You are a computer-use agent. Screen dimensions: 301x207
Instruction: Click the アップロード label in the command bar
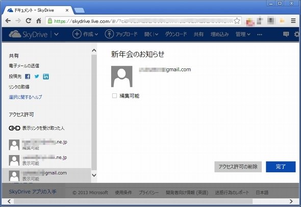click(x=127, y=34)
